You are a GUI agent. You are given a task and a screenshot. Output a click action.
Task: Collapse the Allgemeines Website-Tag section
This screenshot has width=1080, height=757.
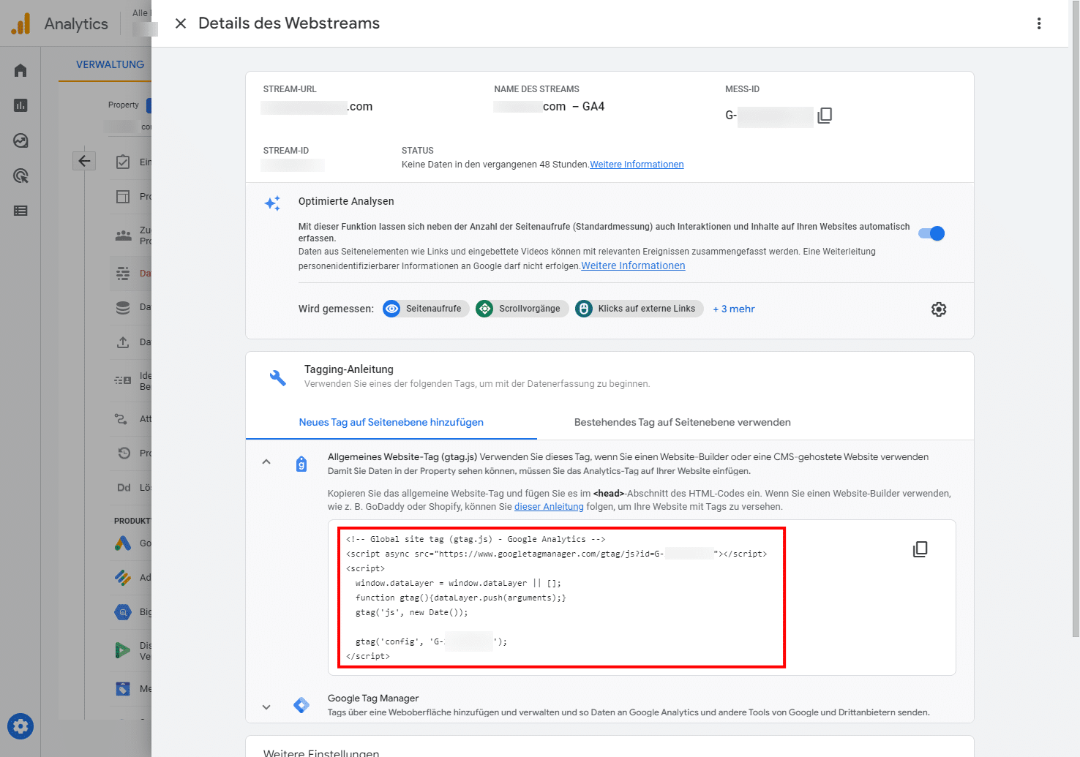(266, 462)
